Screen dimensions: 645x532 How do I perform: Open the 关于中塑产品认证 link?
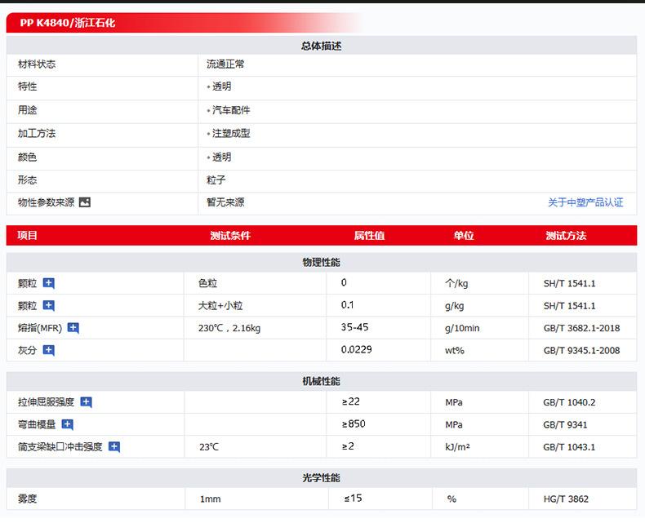click(x=585, y=202)
